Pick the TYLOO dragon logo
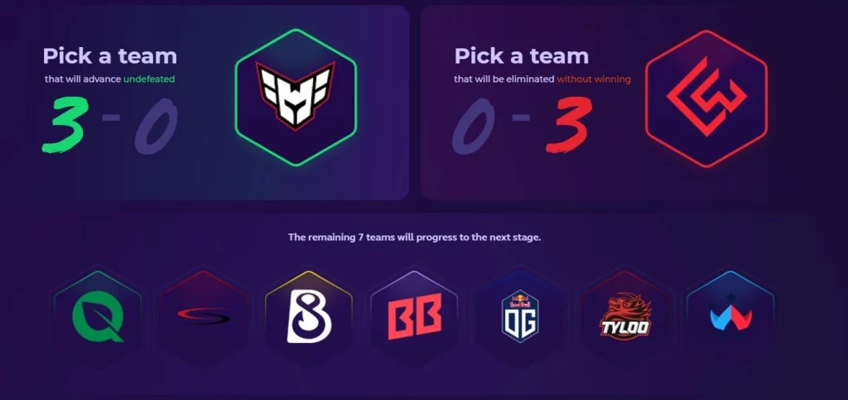The height and width of the screenshot is (400, 848). pos(625,316)
